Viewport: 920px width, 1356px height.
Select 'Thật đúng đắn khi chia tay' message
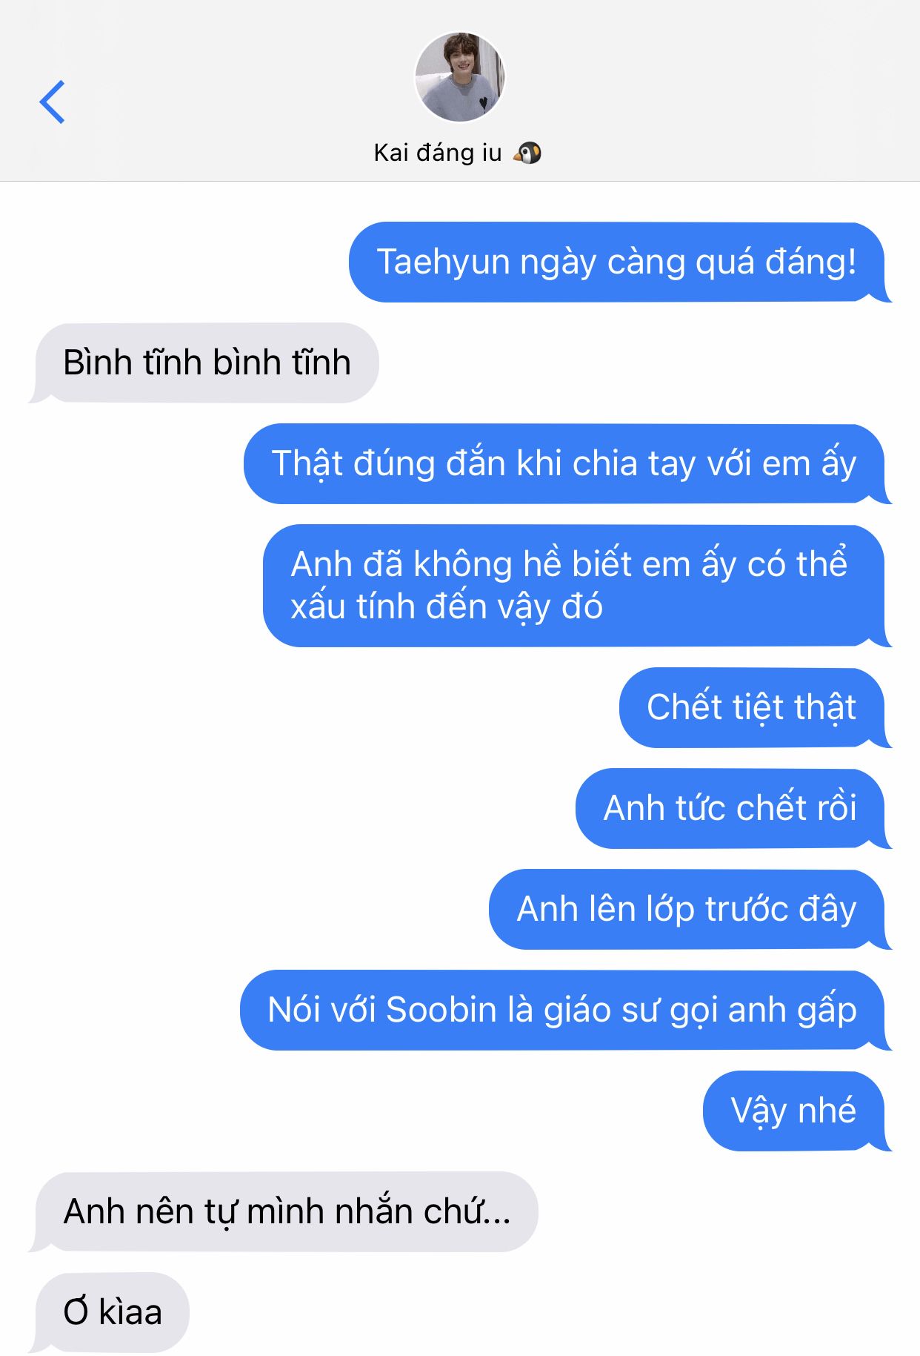tap(567, 463)
